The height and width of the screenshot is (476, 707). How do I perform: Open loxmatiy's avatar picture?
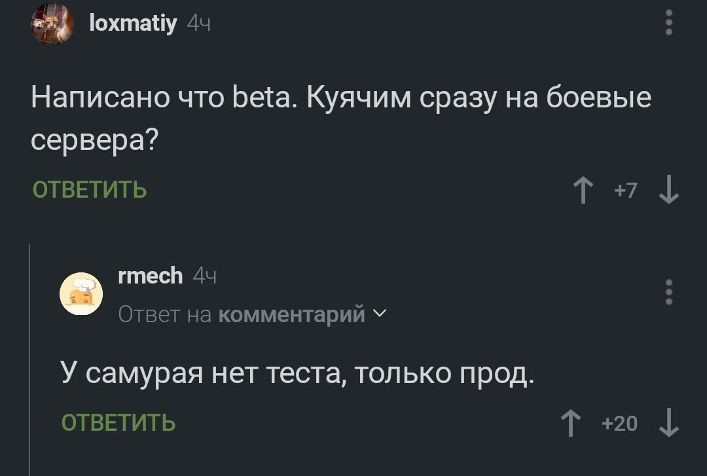tap(53, 25)
